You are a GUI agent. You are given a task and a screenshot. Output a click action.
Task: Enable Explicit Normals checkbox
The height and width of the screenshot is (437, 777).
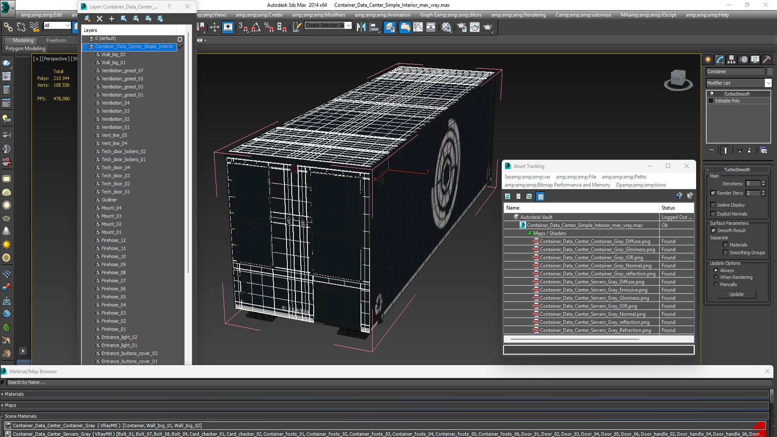pos(713,214)
